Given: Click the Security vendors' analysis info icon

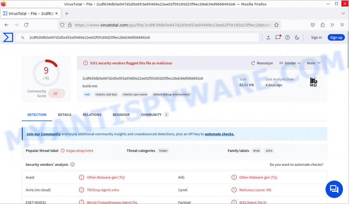Looking at the screenshot, I should (x=72, y=164).
